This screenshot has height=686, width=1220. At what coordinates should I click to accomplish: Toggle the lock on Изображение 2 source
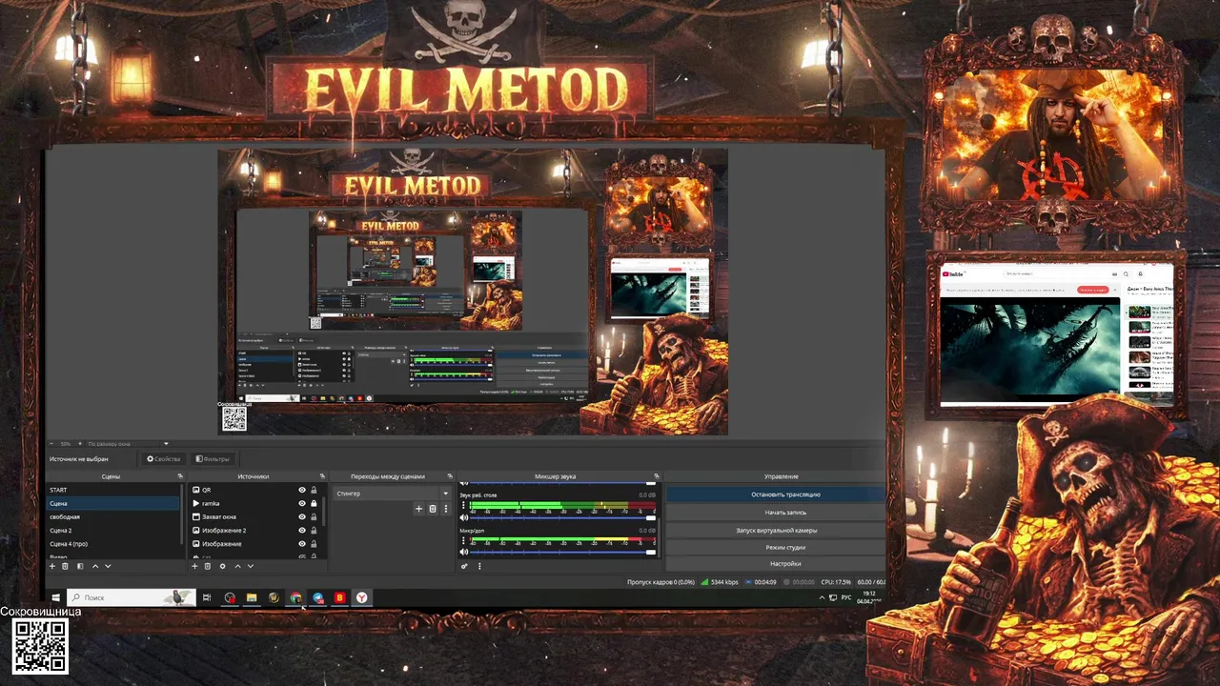[314, 530]
